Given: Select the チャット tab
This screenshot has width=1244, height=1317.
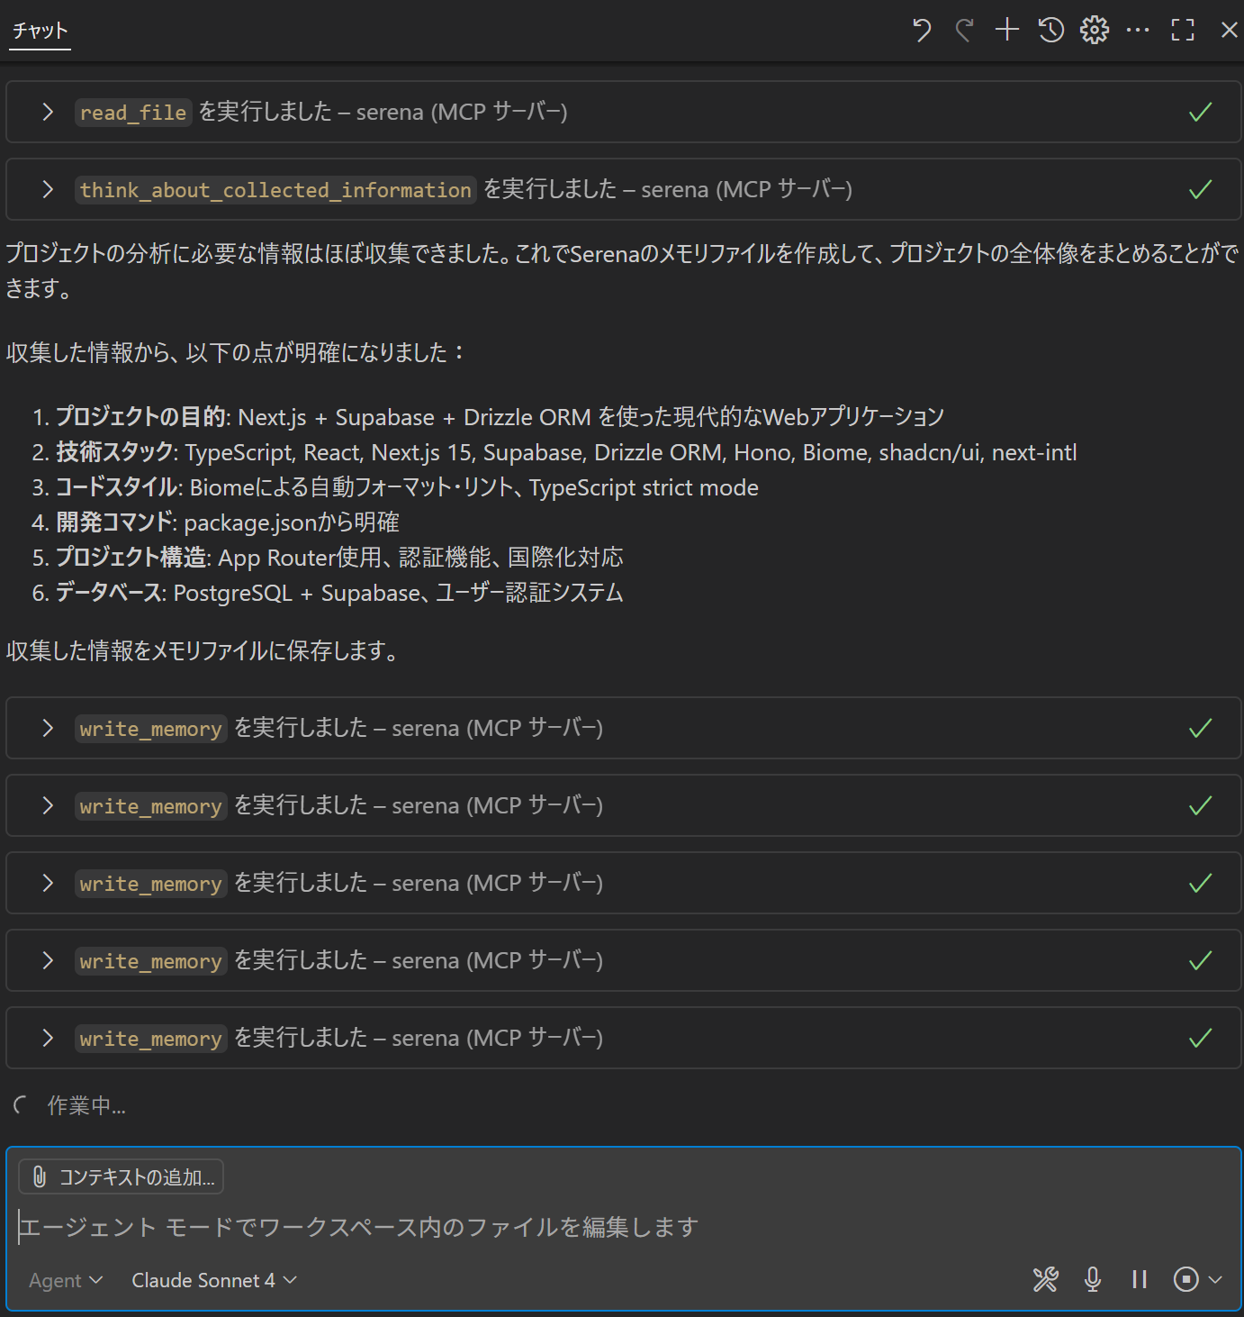Looking at the screenshot, I should coord(39,30).
